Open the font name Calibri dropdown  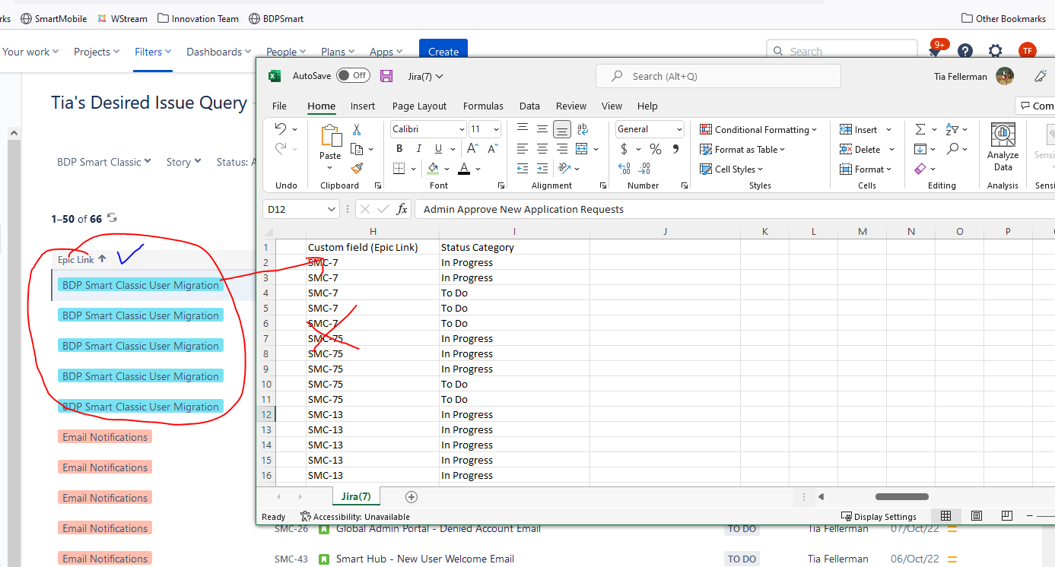tap(462, 129)
